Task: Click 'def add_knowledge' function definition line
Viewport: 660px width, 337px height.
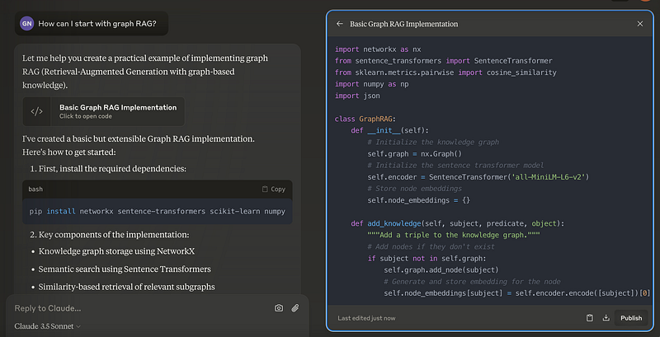Action: pos(458,223)
